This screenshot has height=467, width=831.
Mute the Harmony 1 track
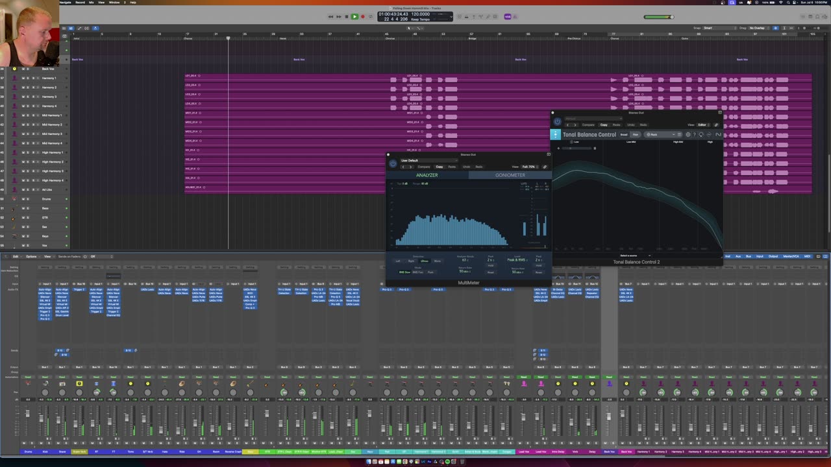tap(23, 78)
